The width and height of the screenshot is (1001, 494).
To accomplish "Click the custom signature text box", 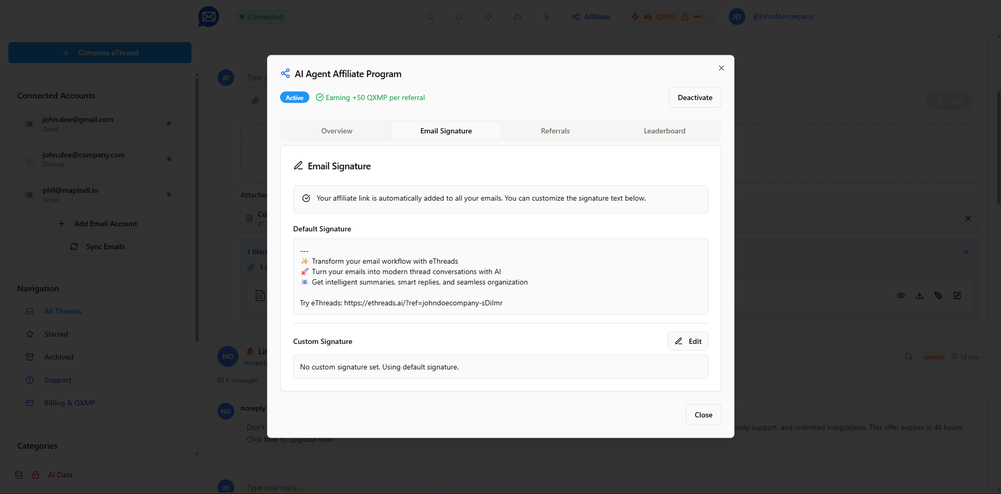I will (501, 367).
